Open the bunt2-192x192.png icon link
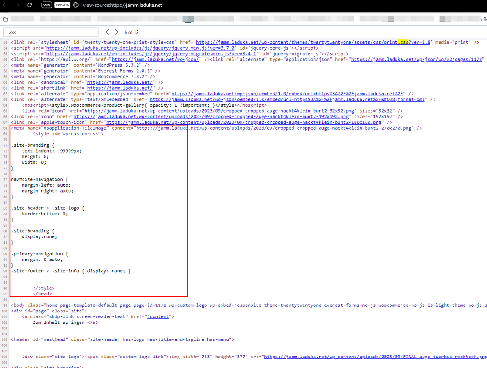The width and height of the screenshot is (487, 368). tap(211, 117)
